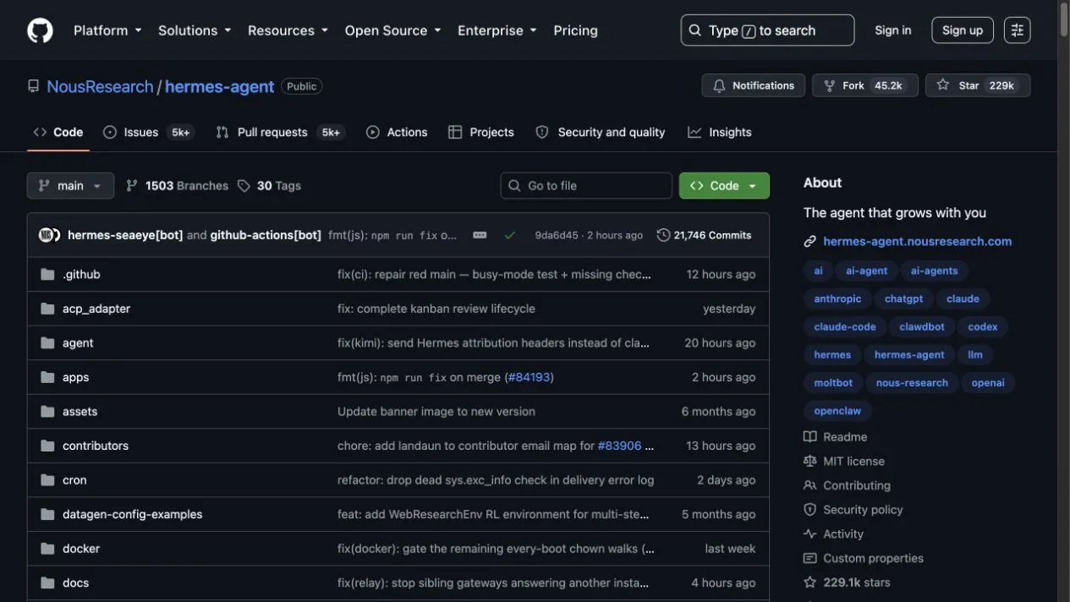Image resolution: width=1070 pixels, height=602 pixels.
Task: Open the NousResearch owner link
Action: coord(100,86)
